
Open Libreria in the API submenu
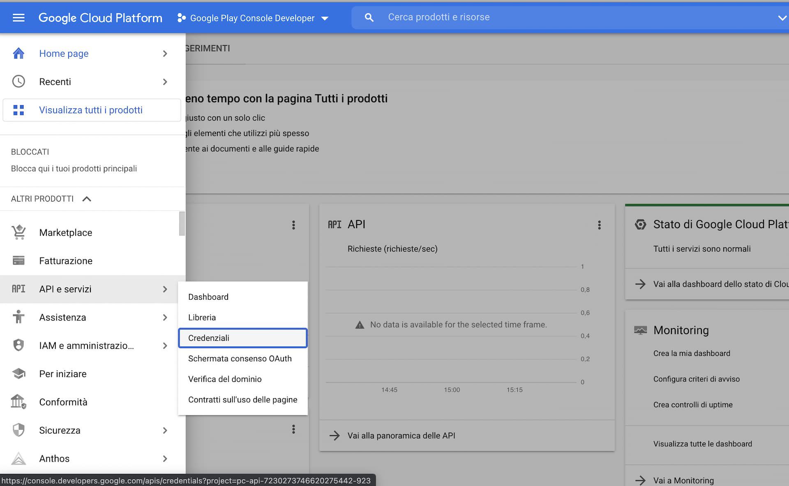tap(202, 317)
